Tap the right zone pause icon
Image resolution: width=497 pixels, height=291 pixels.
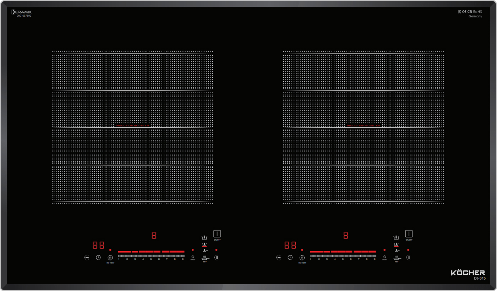(408, 257)
